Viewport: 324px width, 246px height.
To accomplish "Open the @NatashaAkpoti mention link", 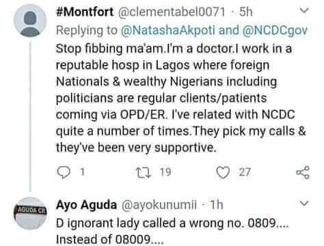I will (167, 30).
